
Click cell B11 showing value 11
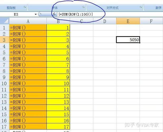pos(58,89)
